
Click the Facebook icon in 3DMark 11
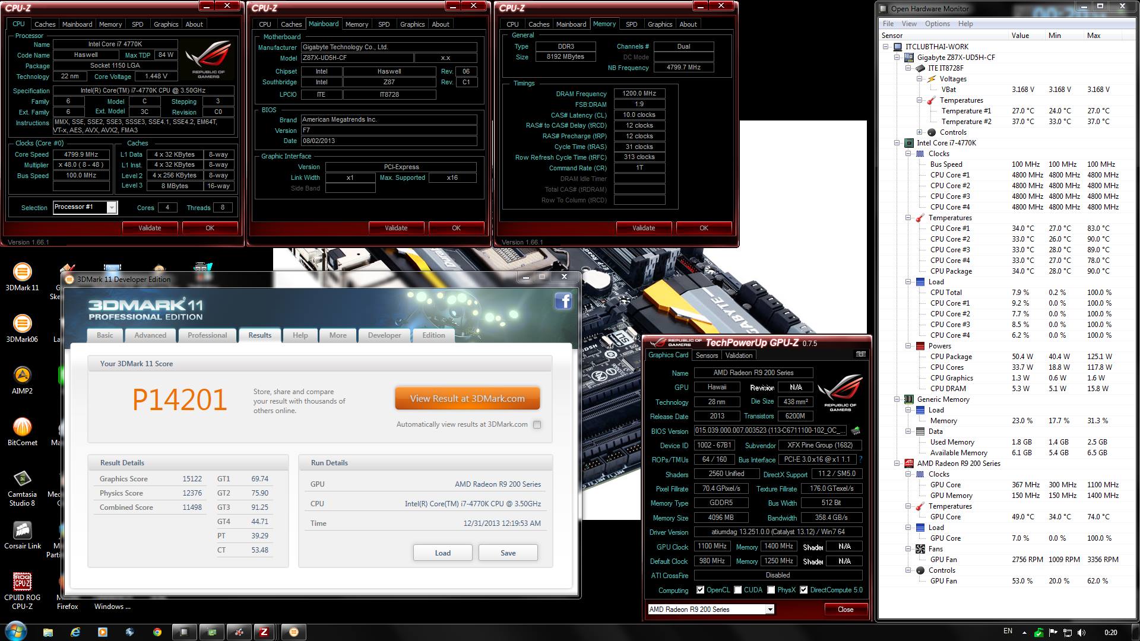click(563, 302)
